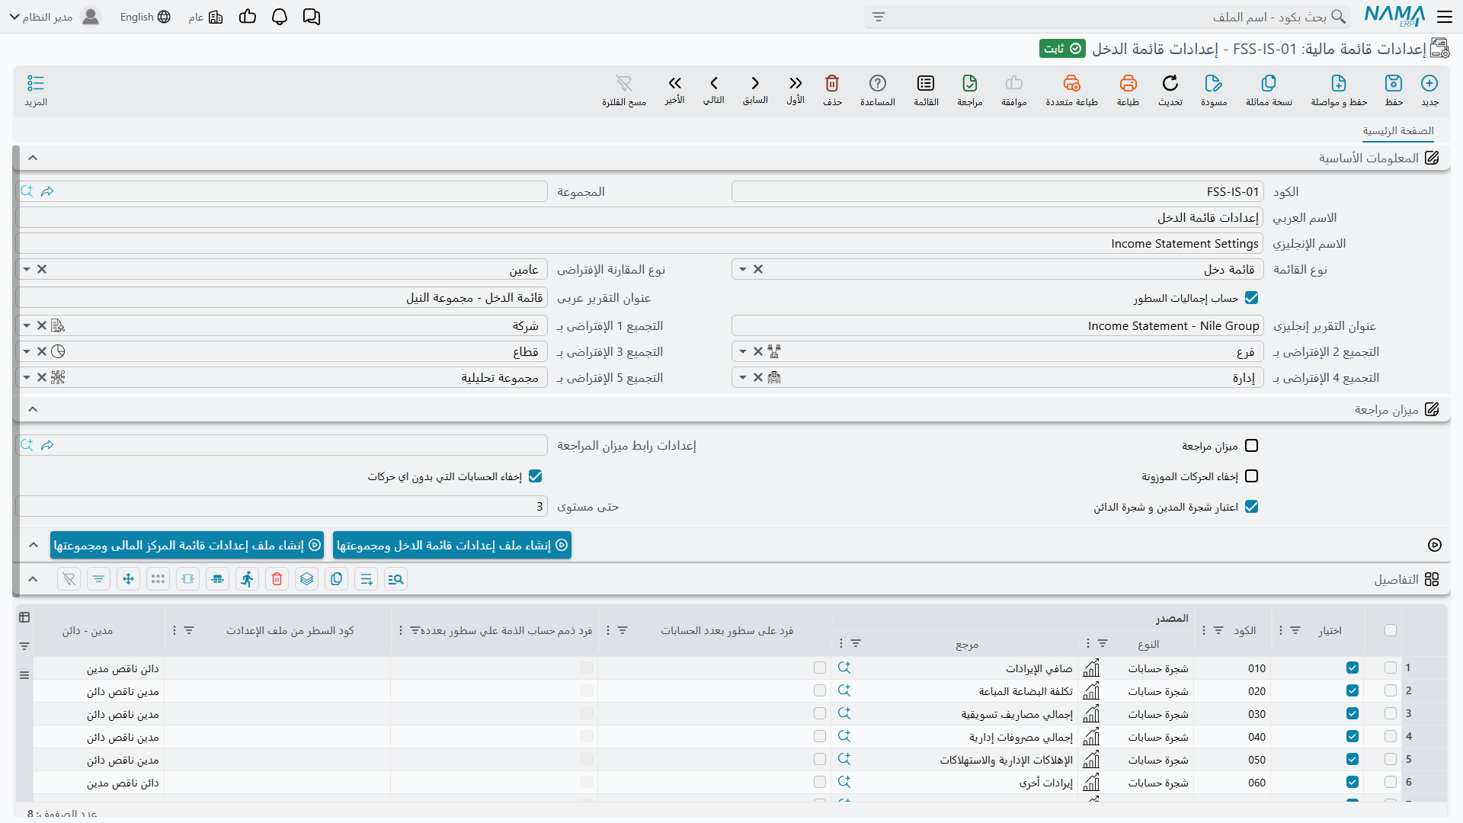
Task: Click the بحث بكود - اسم الملف search field
Action: coord(1107,17)
